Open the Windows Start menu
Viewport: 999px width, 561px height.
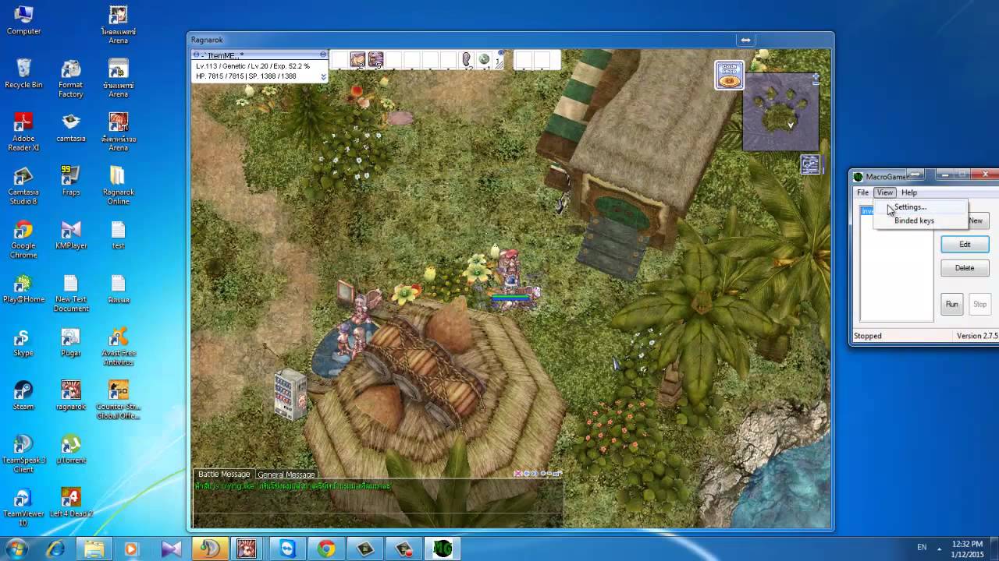click(x=16, y=549)
